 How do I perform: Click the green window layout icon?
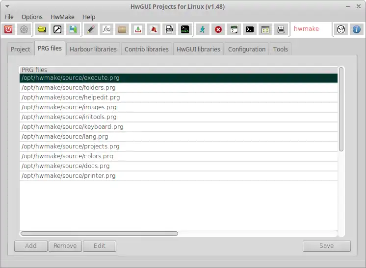[265, 29]
